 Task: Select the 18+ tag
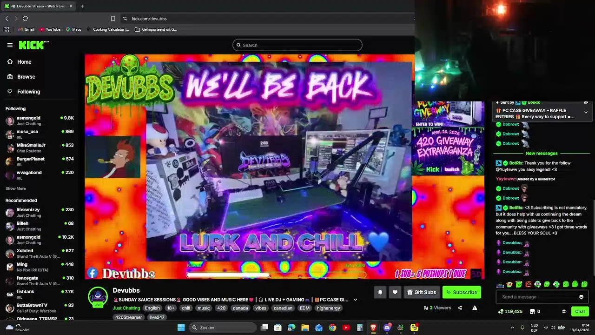click(x=171, y=308)
